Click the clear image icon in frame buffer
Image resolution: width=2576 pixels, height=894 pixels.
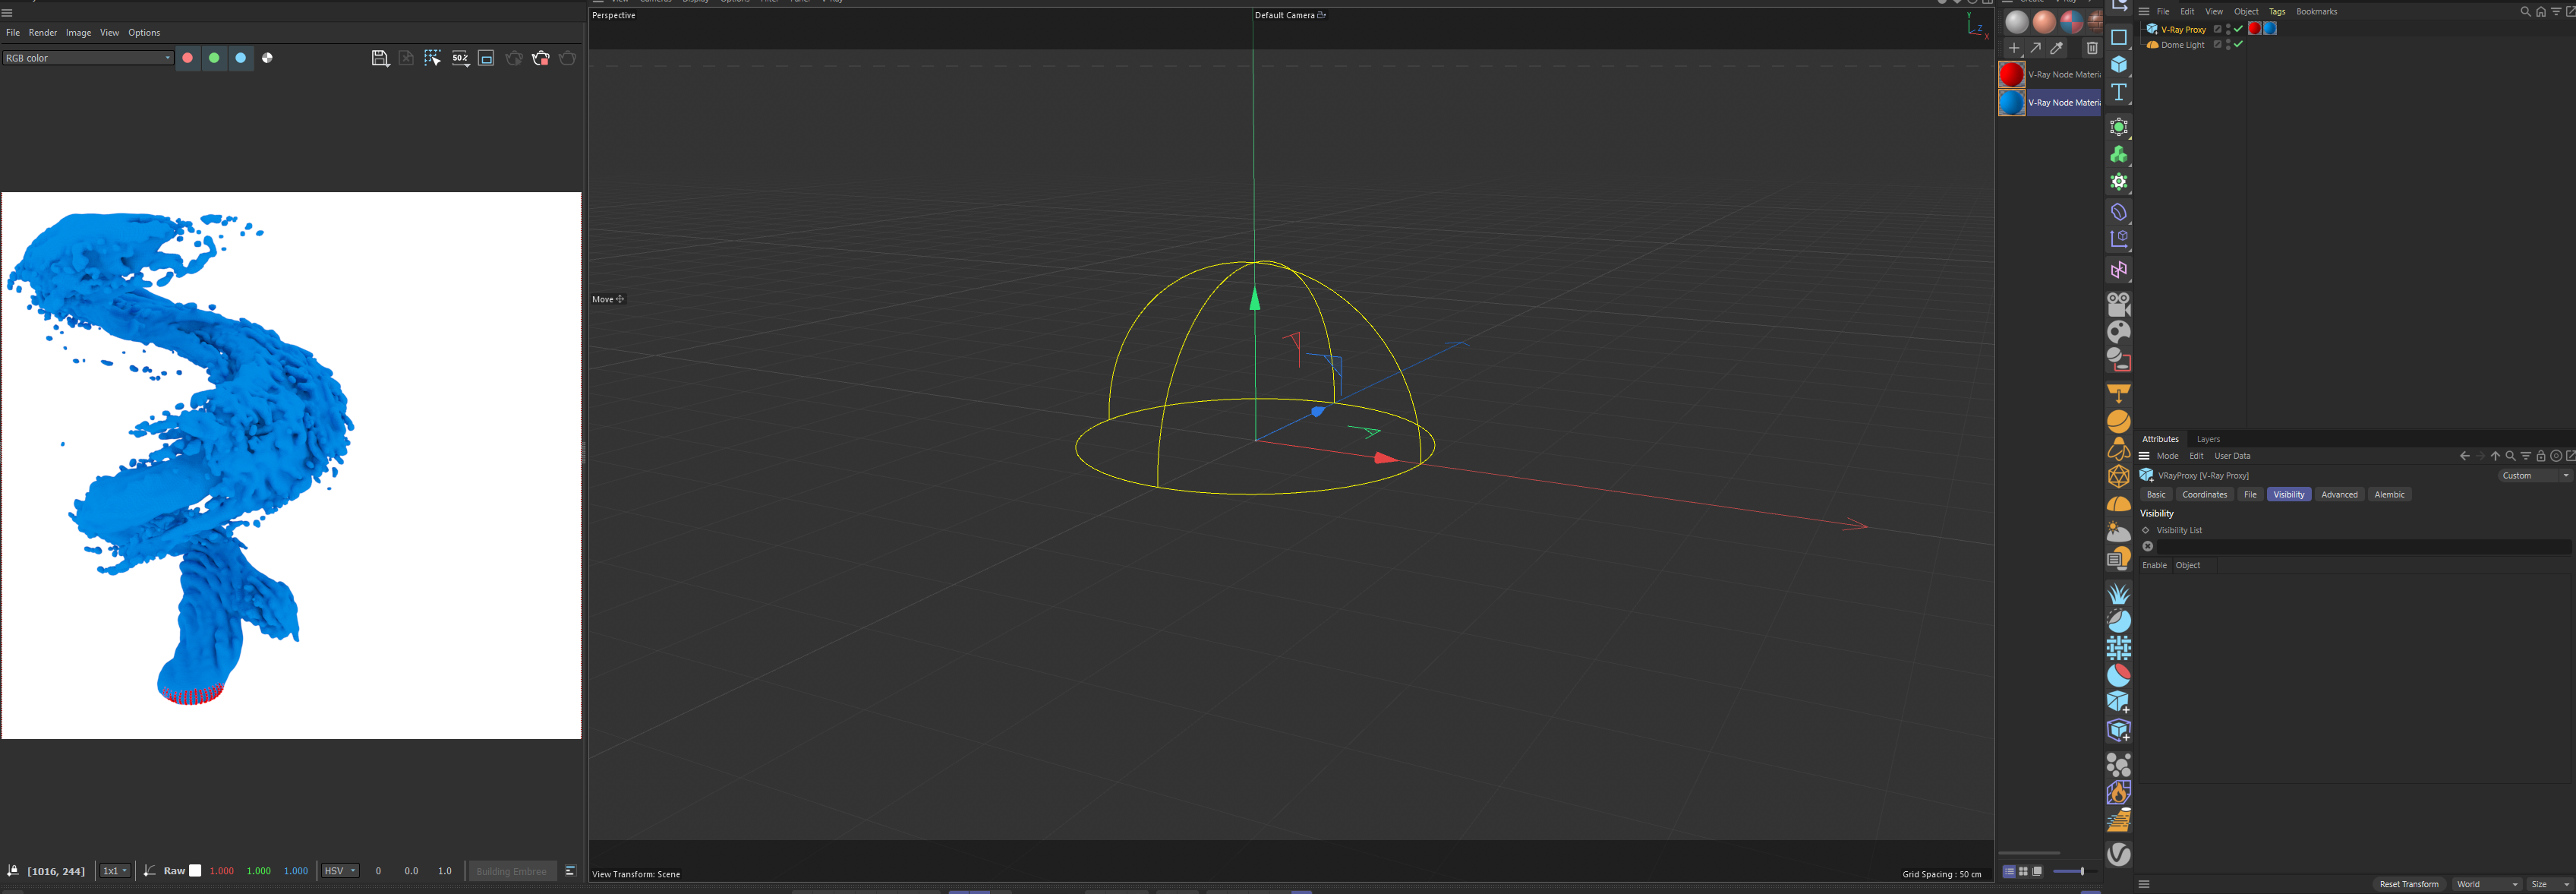(x=406, y=58)
